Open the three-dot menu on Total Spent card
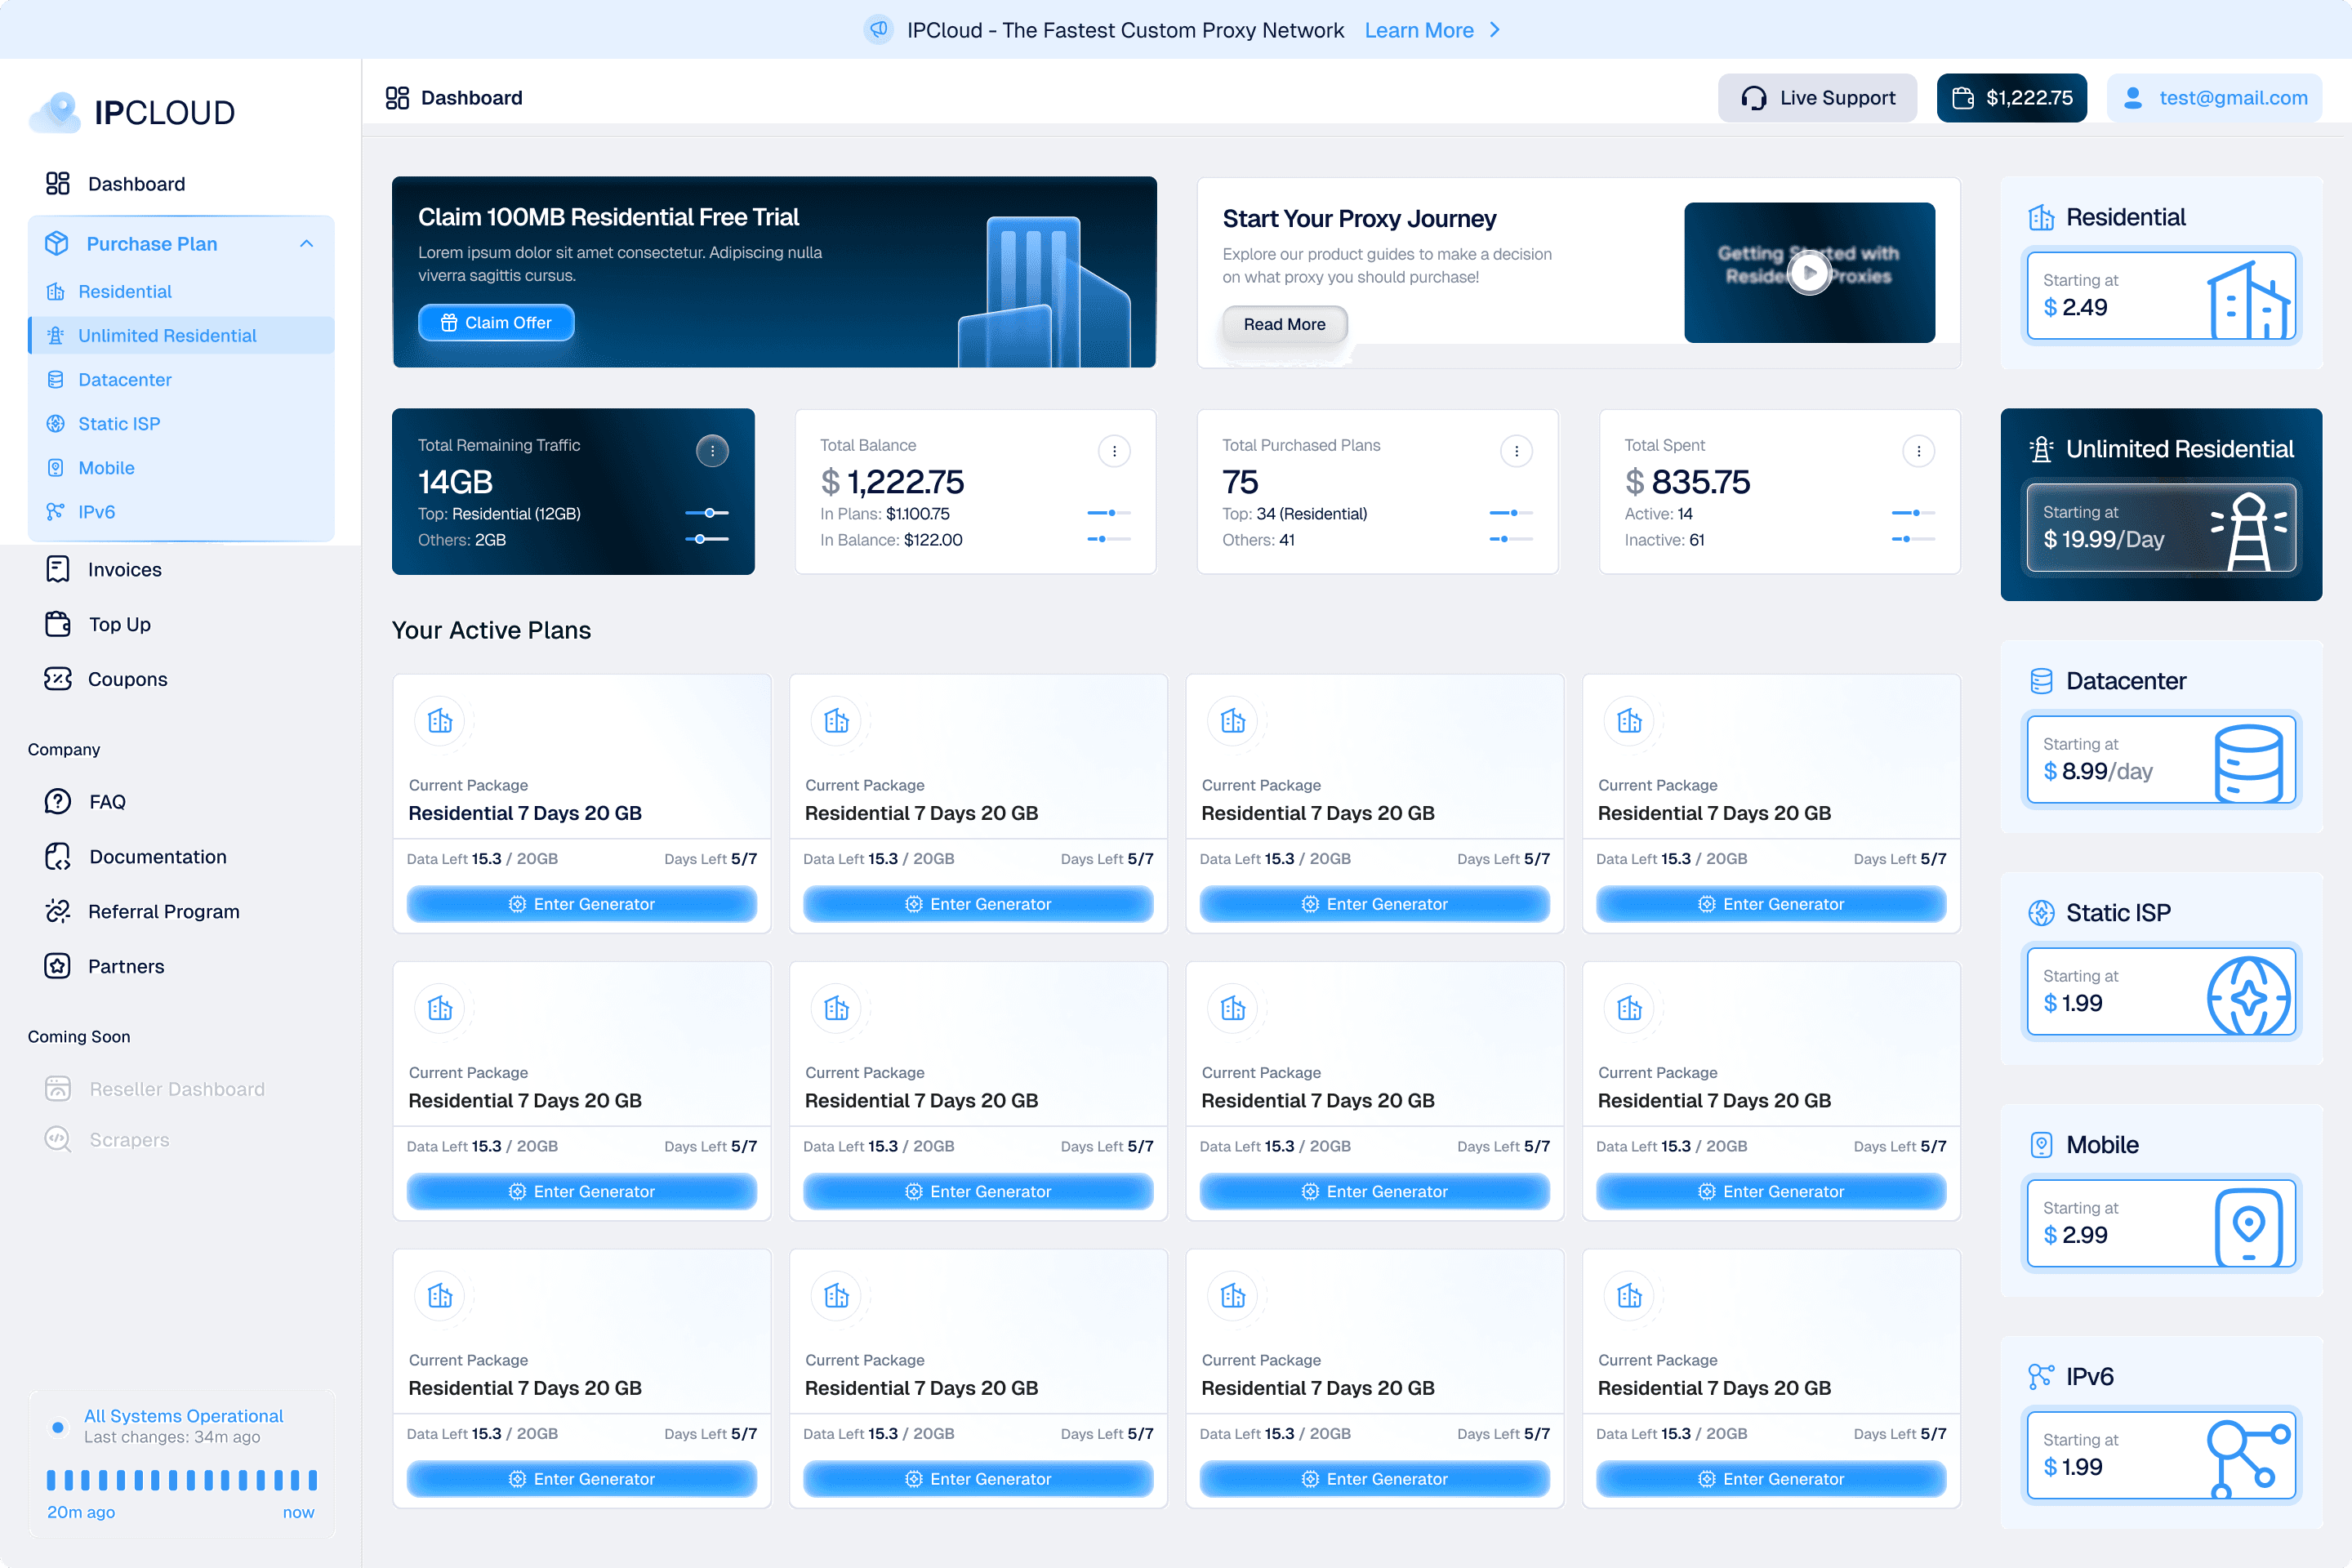This screenshot has height=1568, width=2352. click(1918, 451)
